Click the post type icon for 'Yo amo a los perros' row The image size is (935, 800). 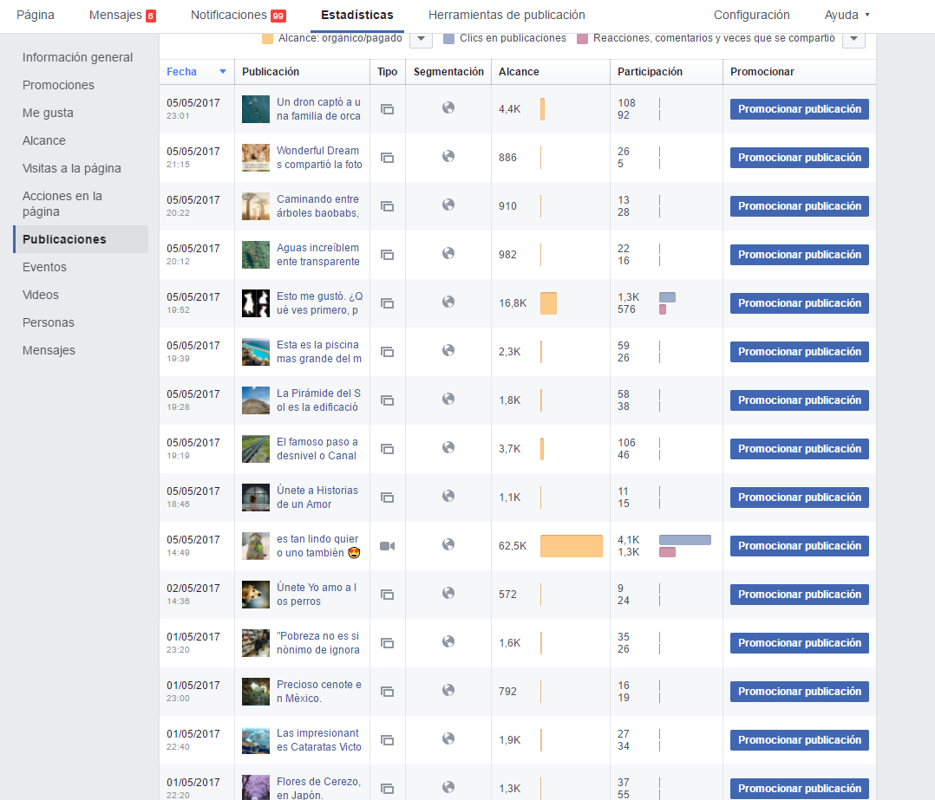coord(388,595)
